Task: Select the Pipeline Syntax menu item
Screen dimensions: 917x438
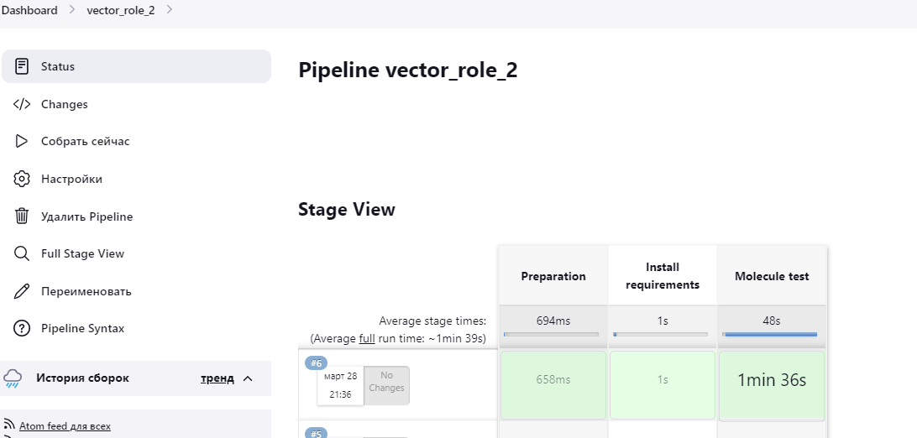Action: coord(82,328)
